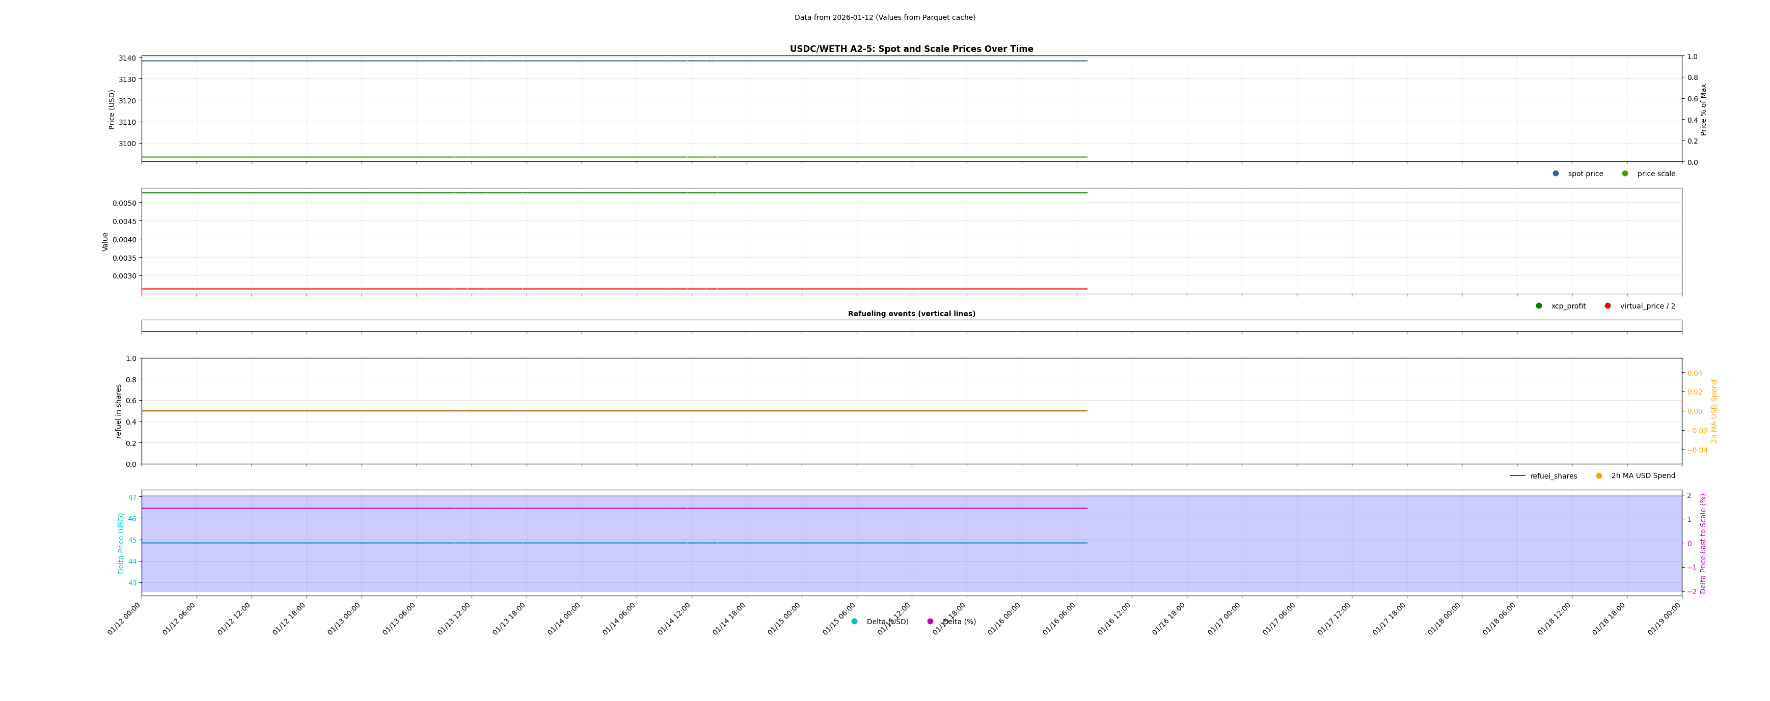This screenshot has width=1770, height=701.
Task: Click the magenta Delta (%) legend dot
Action: tap(931, 622)
